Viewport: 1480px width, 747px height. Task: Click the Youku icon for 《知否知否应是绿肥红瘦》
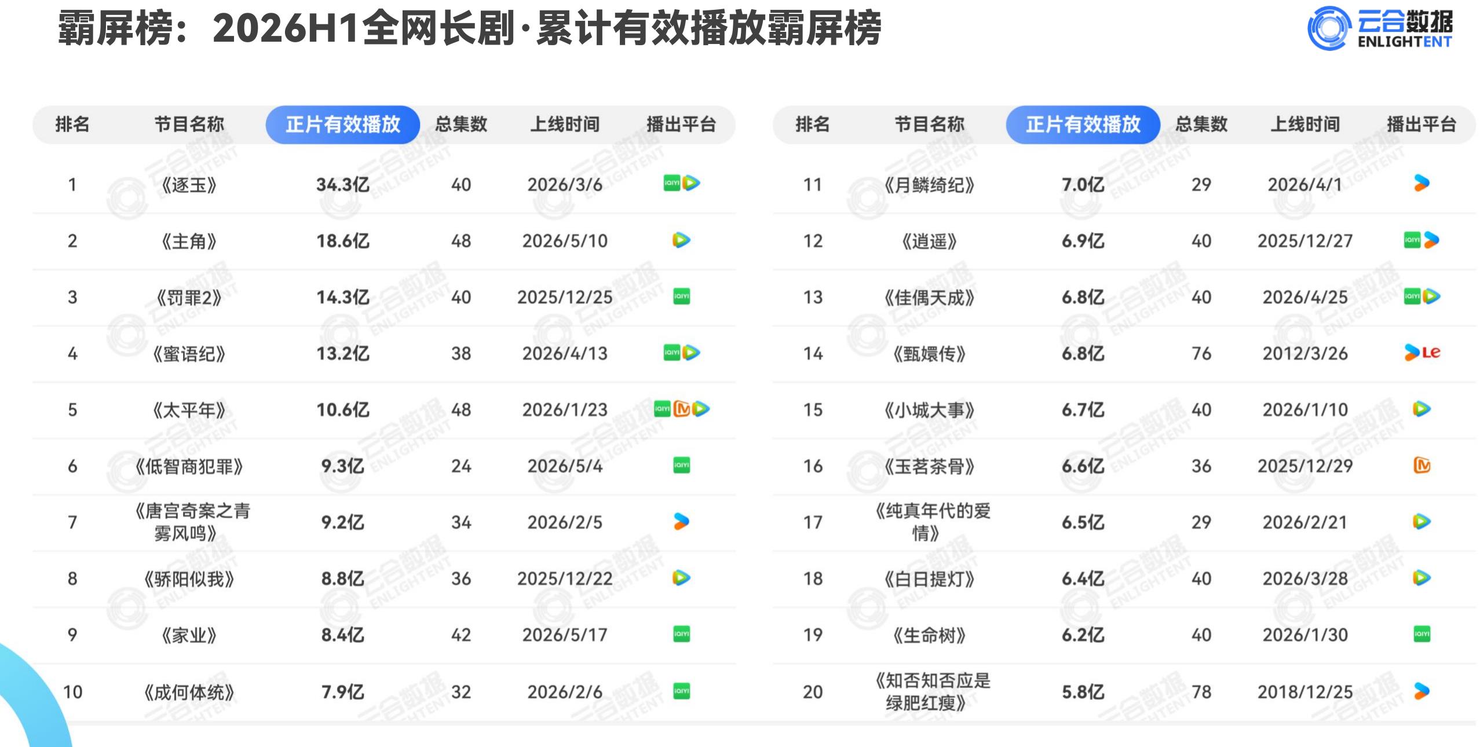coord(1421,691)
